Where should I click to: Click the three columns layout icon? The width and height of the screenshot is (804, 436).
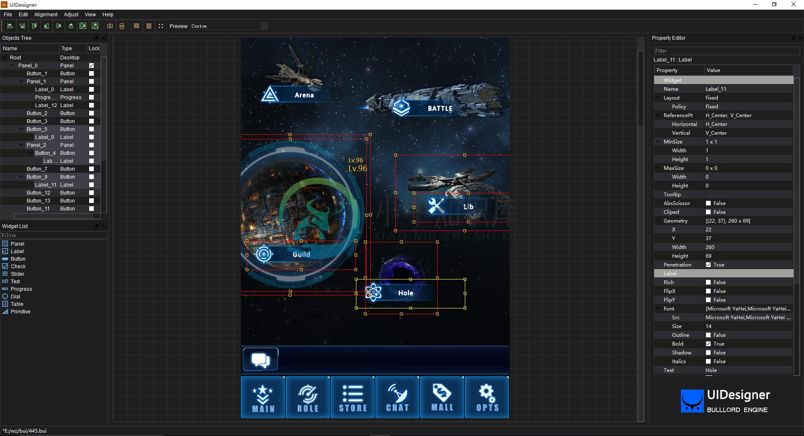coord(149,26)
